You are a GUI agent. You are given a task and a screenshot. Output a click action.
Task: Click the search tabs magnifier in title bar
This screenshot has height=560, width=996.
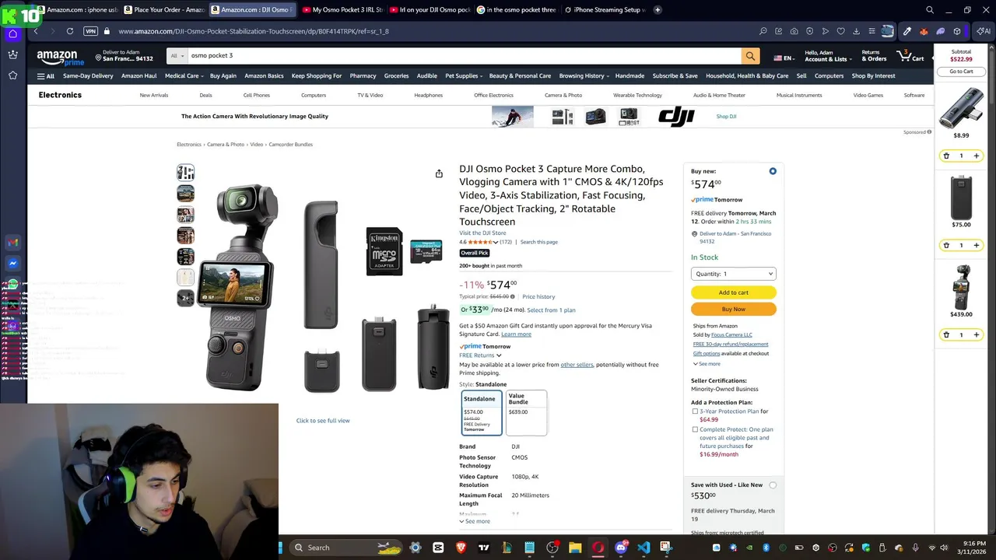(930, 10)
